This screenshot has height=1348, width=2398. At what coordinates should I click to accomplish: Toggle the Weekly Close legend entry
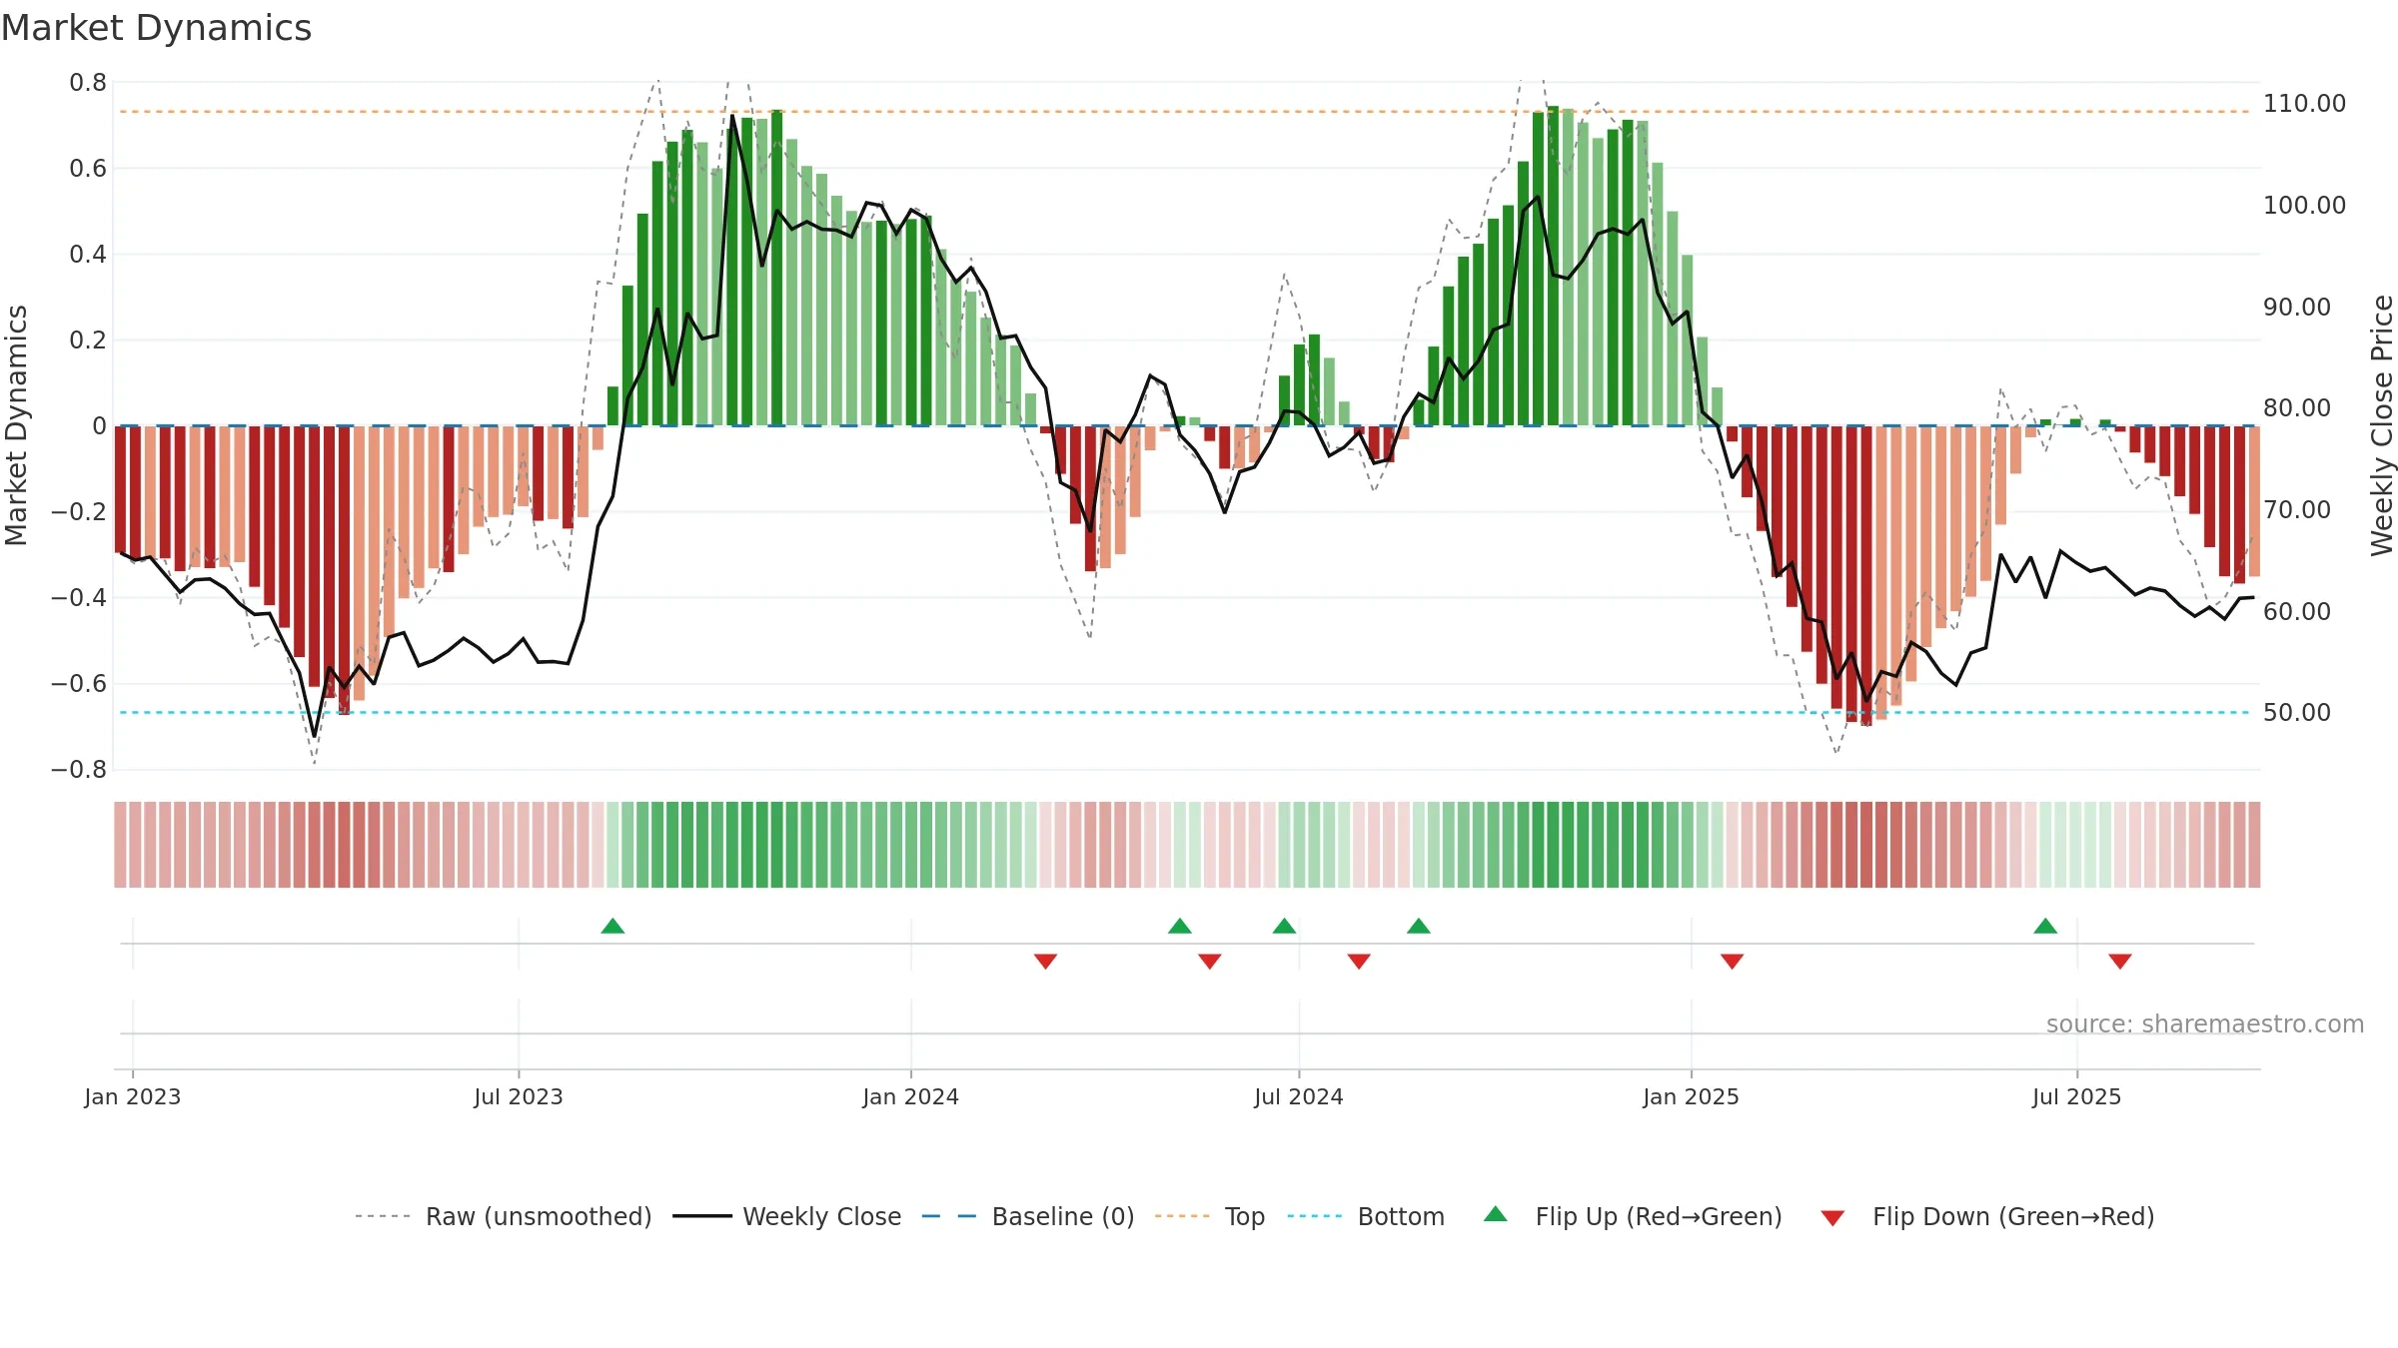click(786, 1216)
